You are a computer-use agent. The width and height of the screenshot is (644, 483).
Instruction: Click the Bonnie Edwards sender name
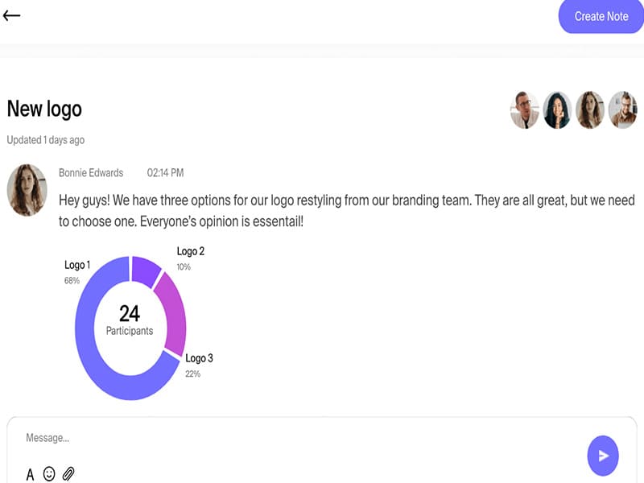click(x=91, y=173)
